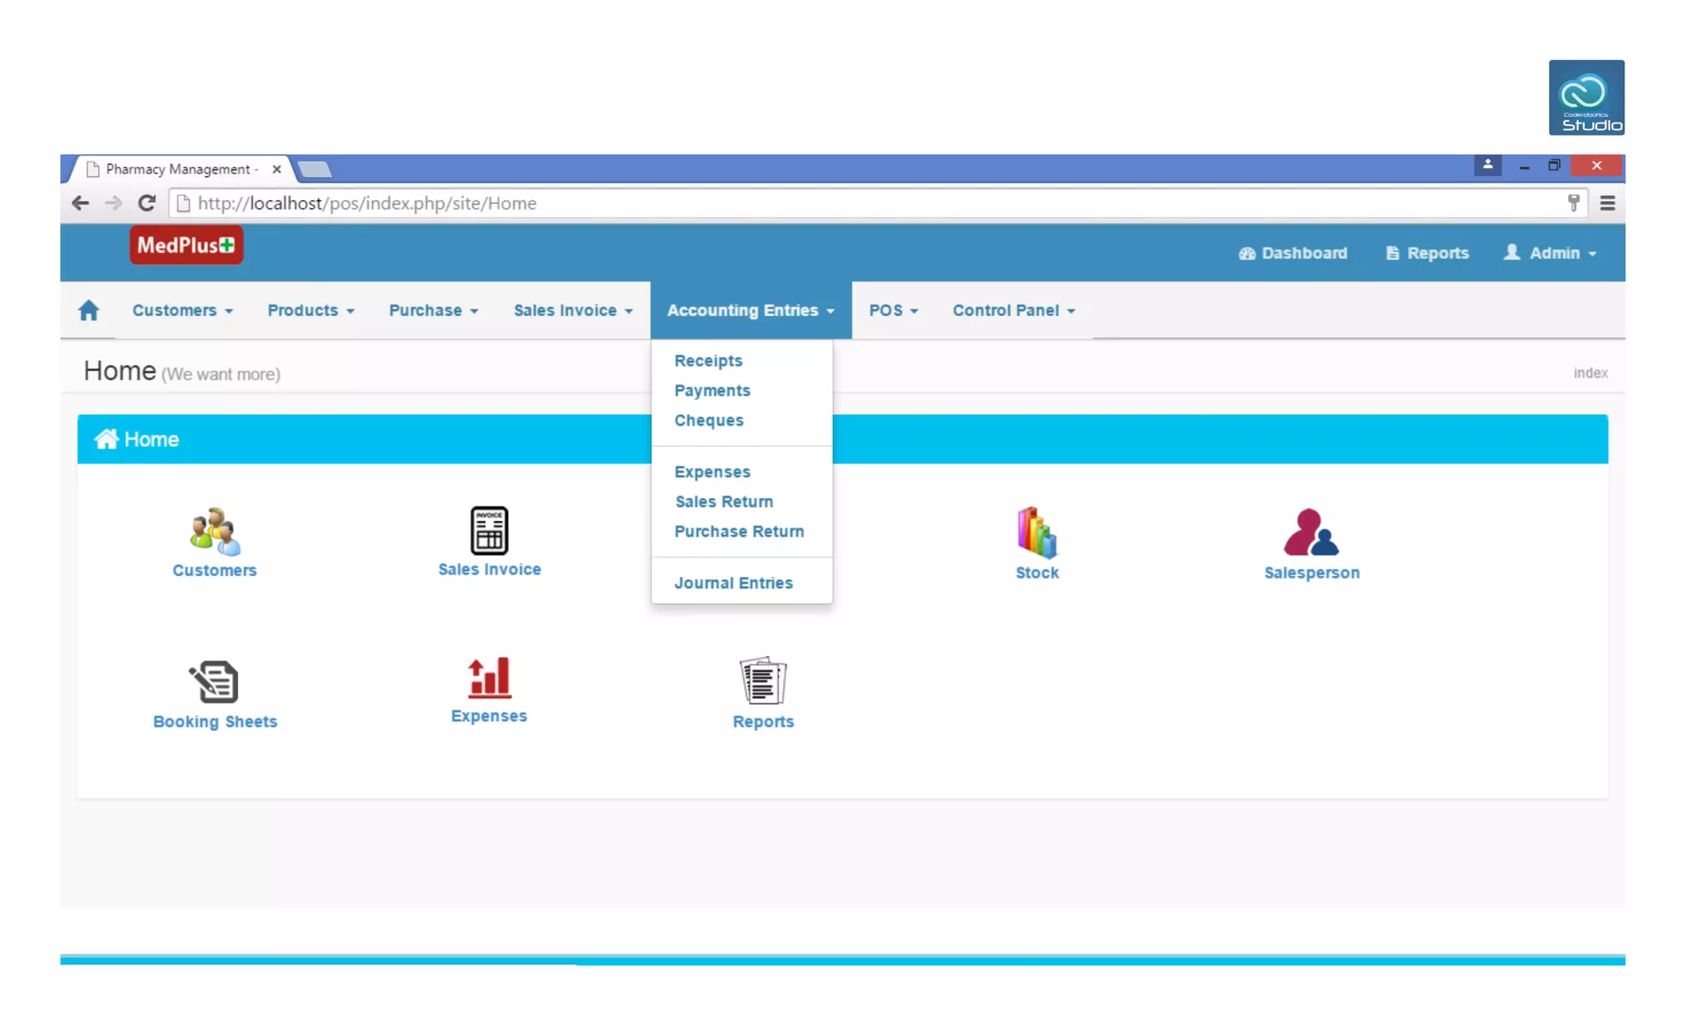Open the Chrome hamburger menu
The height and width of the screenshot is (1023, 1686).
[x=1607, y=203]
